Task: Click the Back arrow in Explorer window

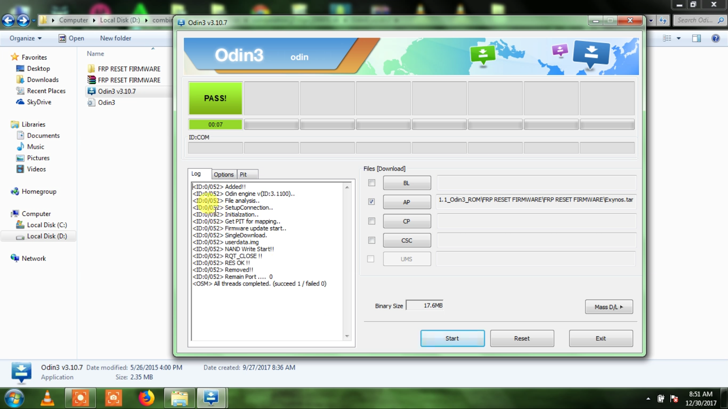Action: 8,20
